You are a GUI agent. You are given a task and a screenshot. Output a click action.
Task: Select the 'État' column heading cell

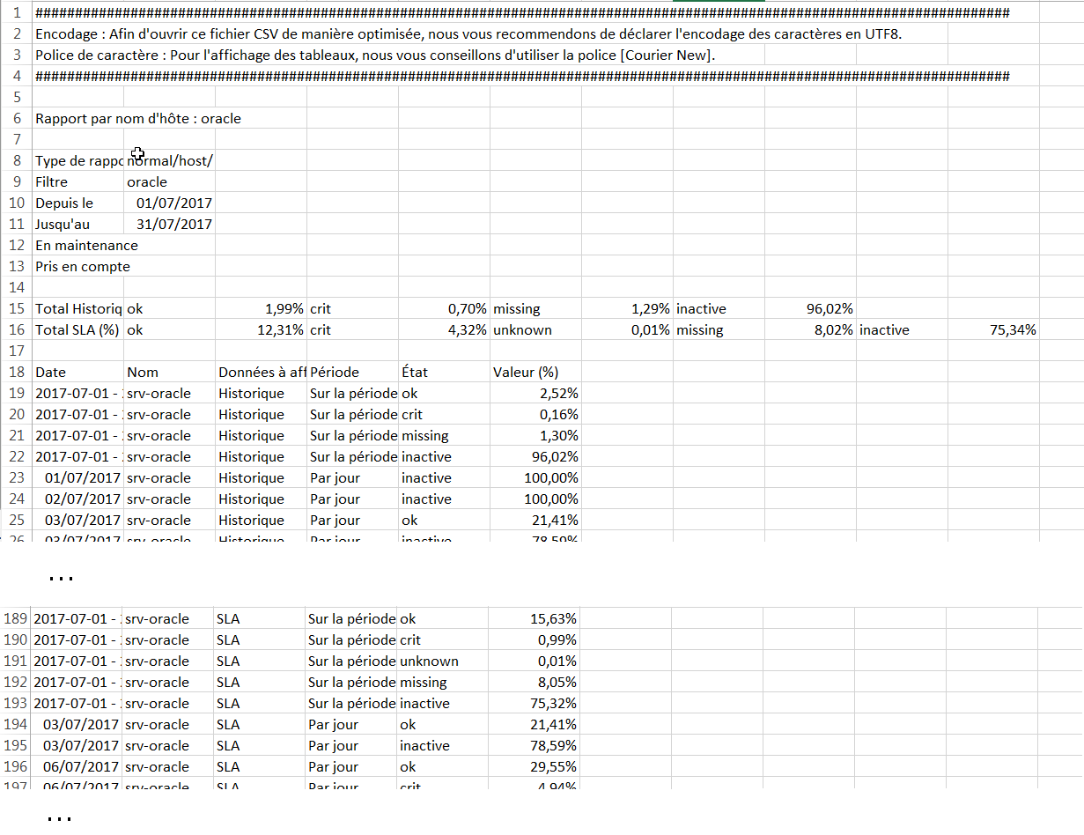pyautogui.click(x=443, y=373)
